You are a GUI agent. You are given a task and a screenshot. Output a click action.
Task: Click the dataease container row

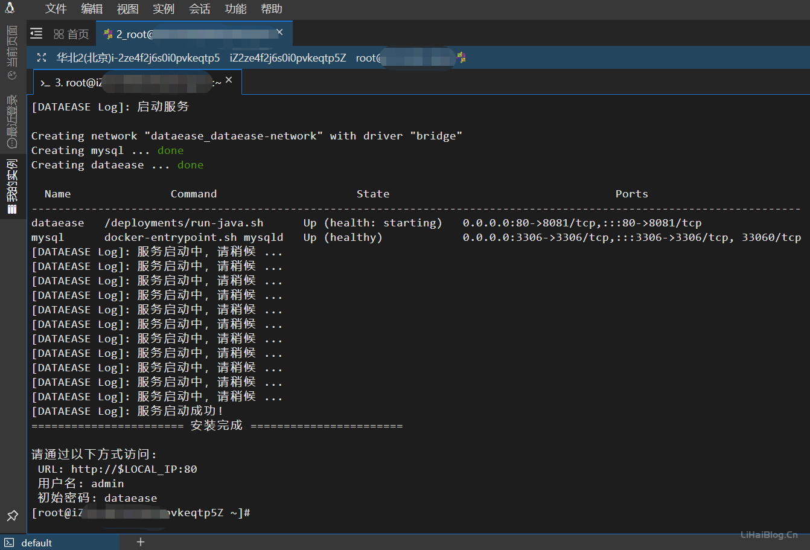click(x=366, y=223)
